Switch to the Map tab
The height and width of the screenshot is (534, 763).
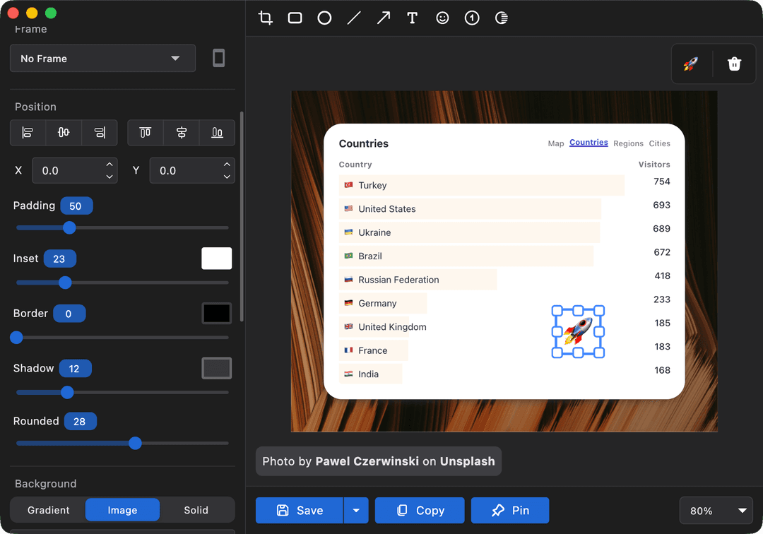pos(555,143)
